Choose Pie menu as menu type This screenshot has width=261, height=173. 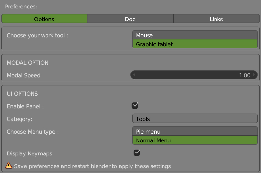tap(195, 131)
